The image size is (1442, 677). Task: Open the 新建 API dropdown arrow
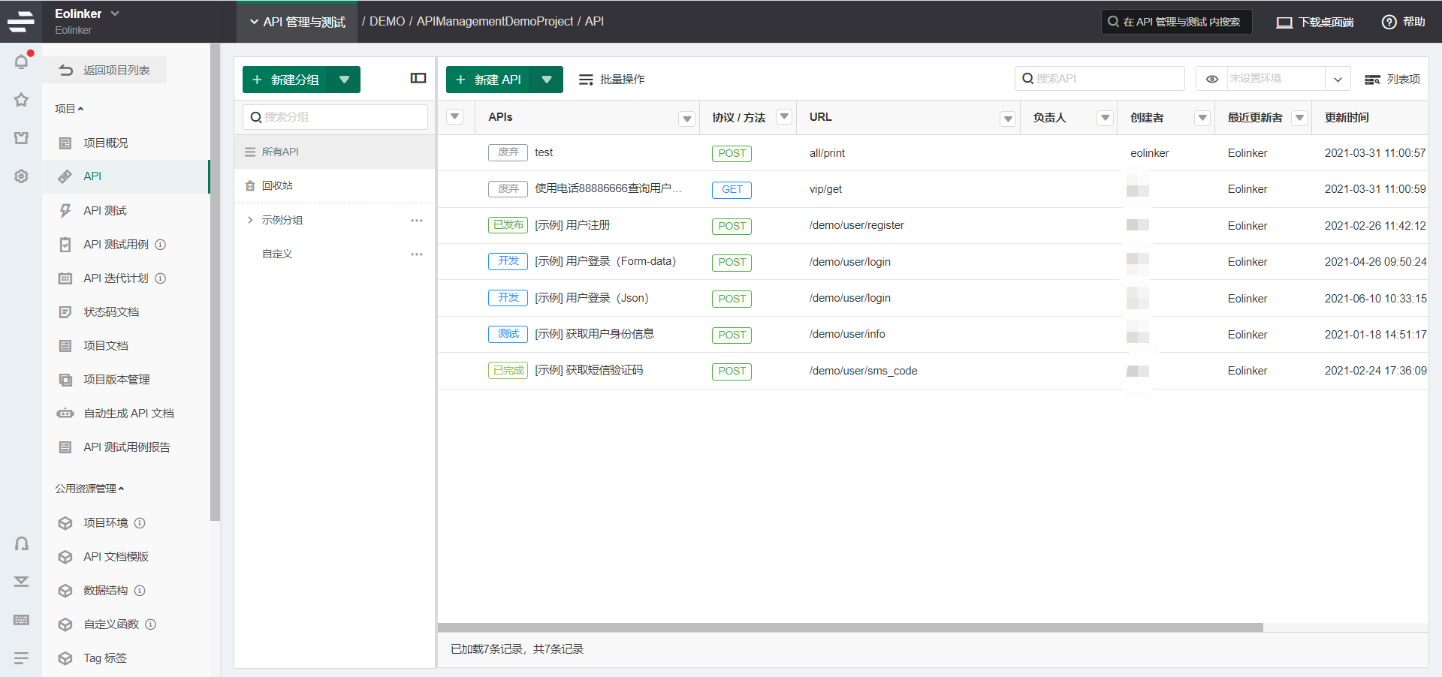(547, 80)
